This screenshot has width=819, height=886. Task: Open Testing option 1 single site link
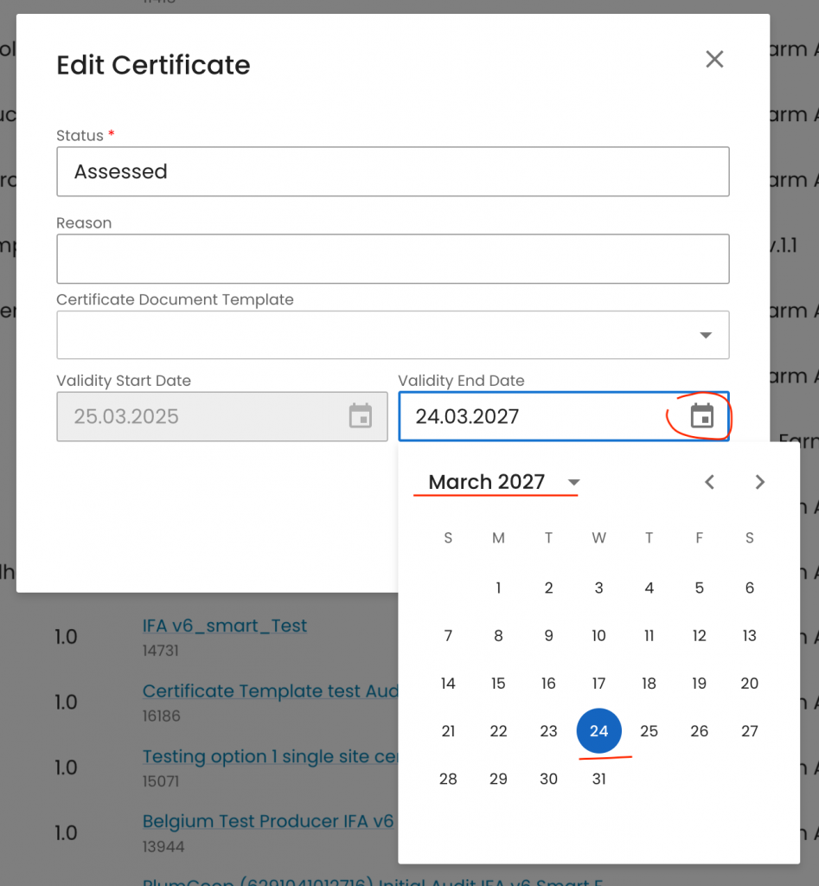(x=268, y=756)
